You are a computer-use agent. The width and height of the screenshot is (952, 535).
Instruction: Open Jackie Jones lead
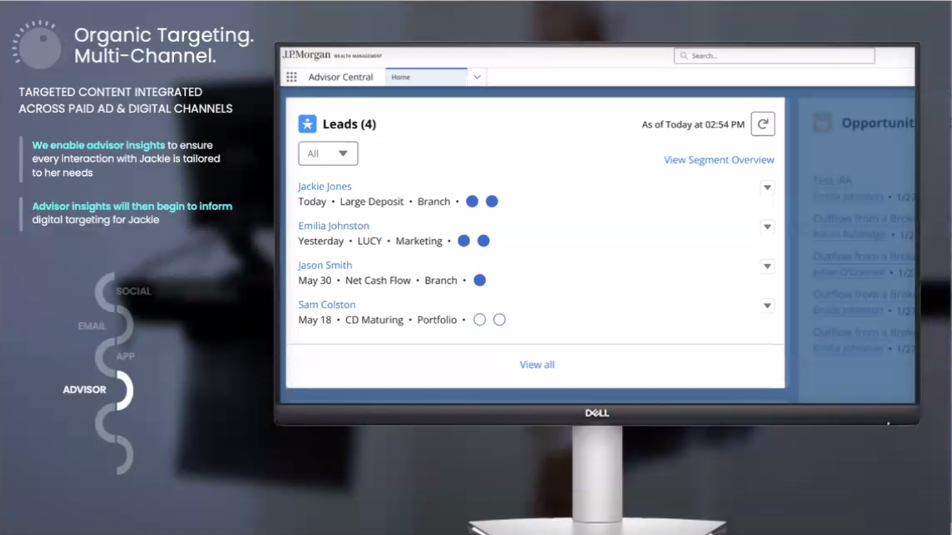325,187
